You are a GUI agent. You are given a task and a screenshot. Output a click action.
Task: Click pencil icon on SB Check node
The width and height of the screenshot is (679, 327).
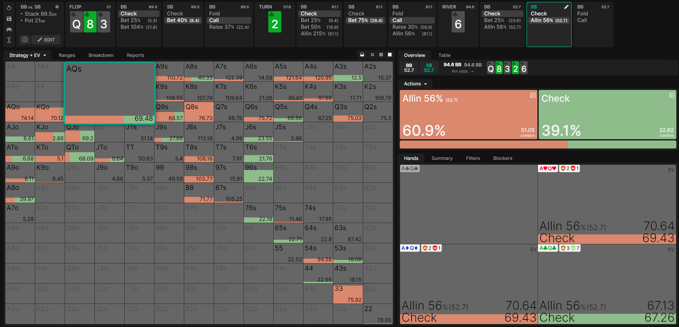point(566,7)
